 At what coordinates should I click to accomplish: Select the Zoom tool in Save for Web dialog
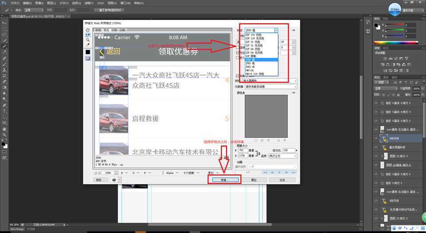pyautogui.click(x=88, y=40)
